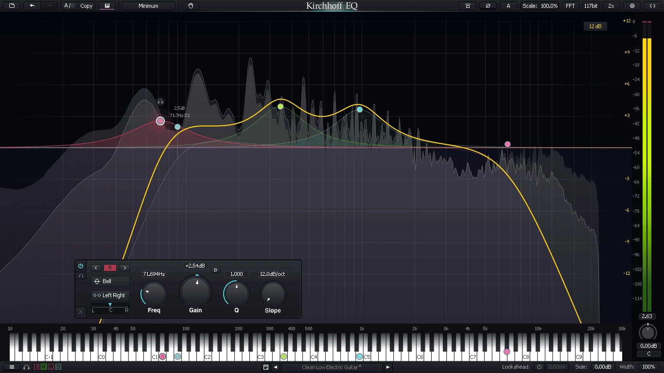Toggle the piano keyboard display button
The width and height of the screenshot is (664, 373).
click(x=107, y=6)
